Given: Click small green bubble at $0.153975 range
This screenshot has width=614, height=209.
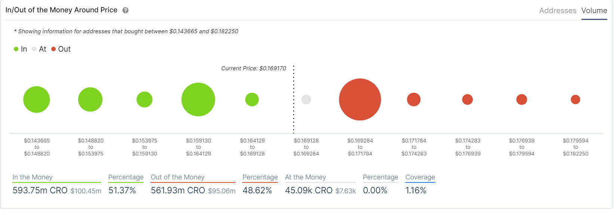Looking at the screenshot, I should (x=144, y=99).
